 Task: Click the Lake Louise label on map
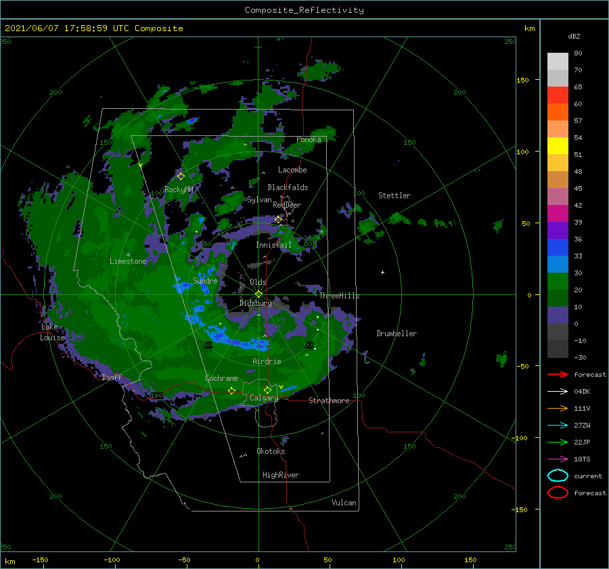point(52,332)
